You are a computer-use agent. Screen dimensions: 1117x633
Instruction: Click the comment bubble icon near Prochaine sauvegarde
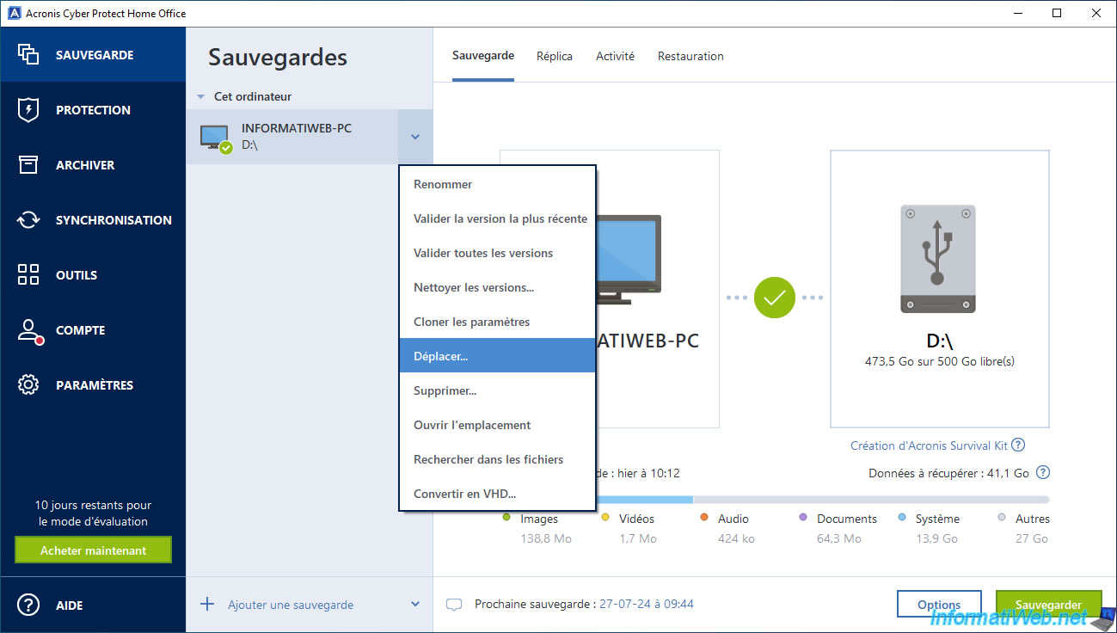point(454,605)
